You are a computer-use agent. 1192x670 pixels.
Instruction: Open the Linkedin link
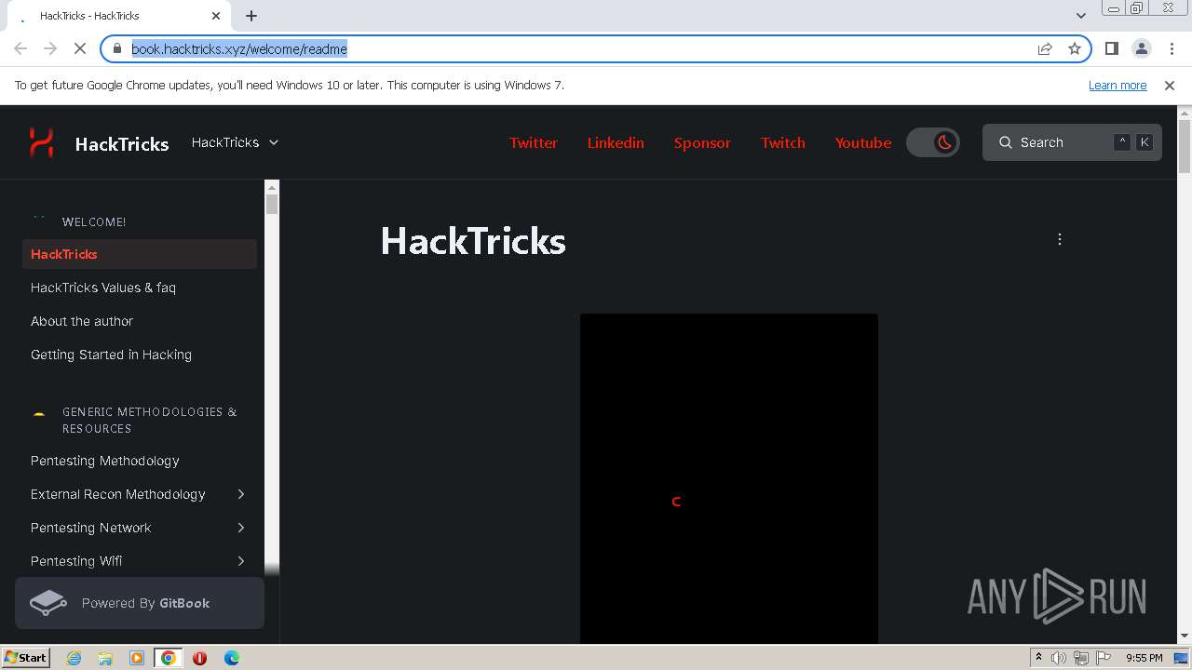click(616, 142)
